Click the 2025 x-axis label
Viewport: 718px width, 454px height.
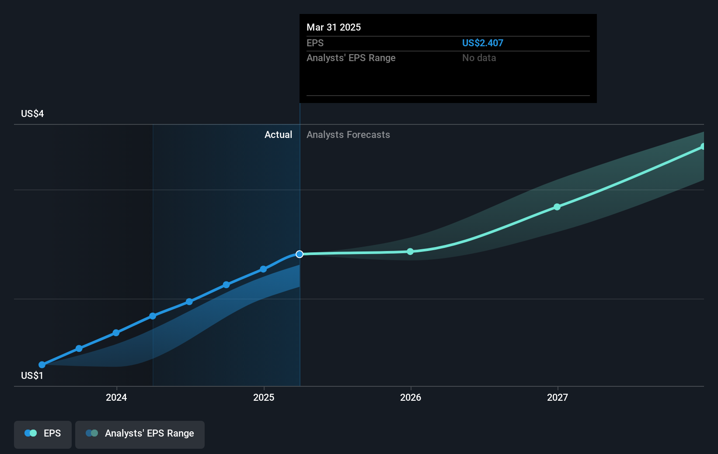[x=264, y=397]
